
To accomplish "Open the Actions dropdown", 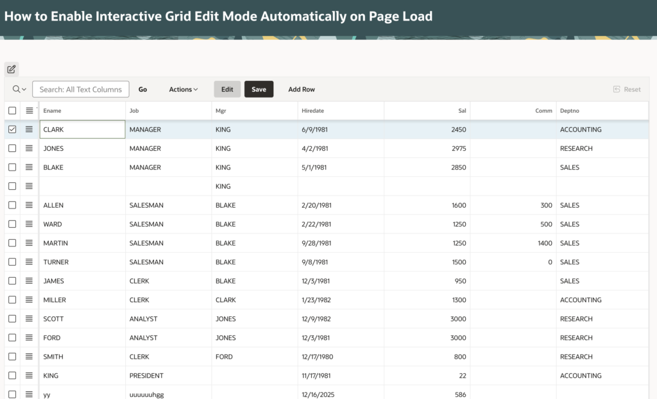I will point(183,89).
